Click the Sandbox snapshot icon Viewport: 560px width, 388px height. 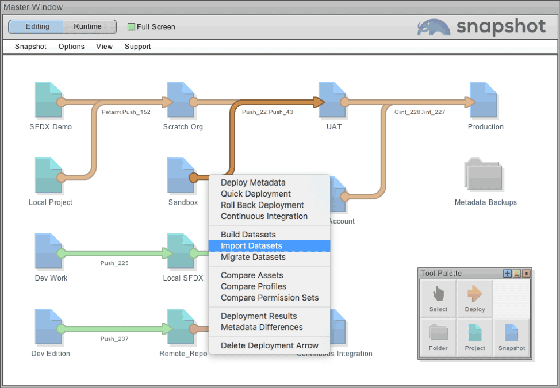(x=181, y=175)
